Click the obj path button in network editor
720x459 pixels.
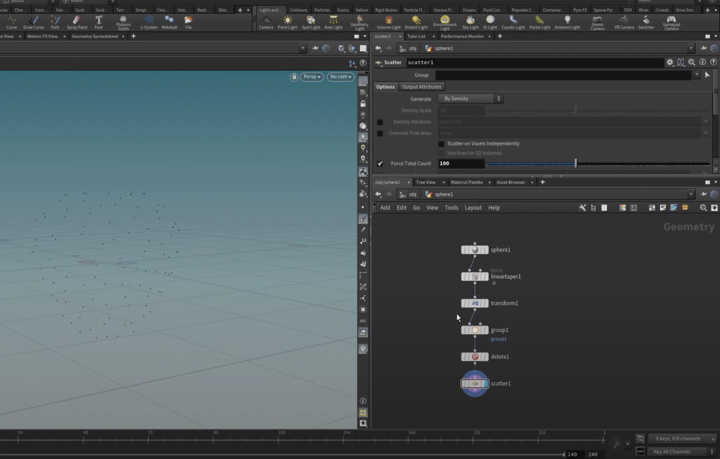point(409,194)
